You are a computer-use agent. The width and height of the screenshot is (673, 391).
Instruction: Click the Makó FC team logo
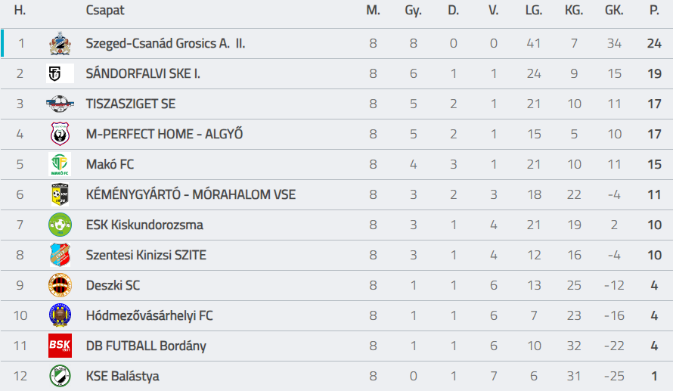coord(60,164)
